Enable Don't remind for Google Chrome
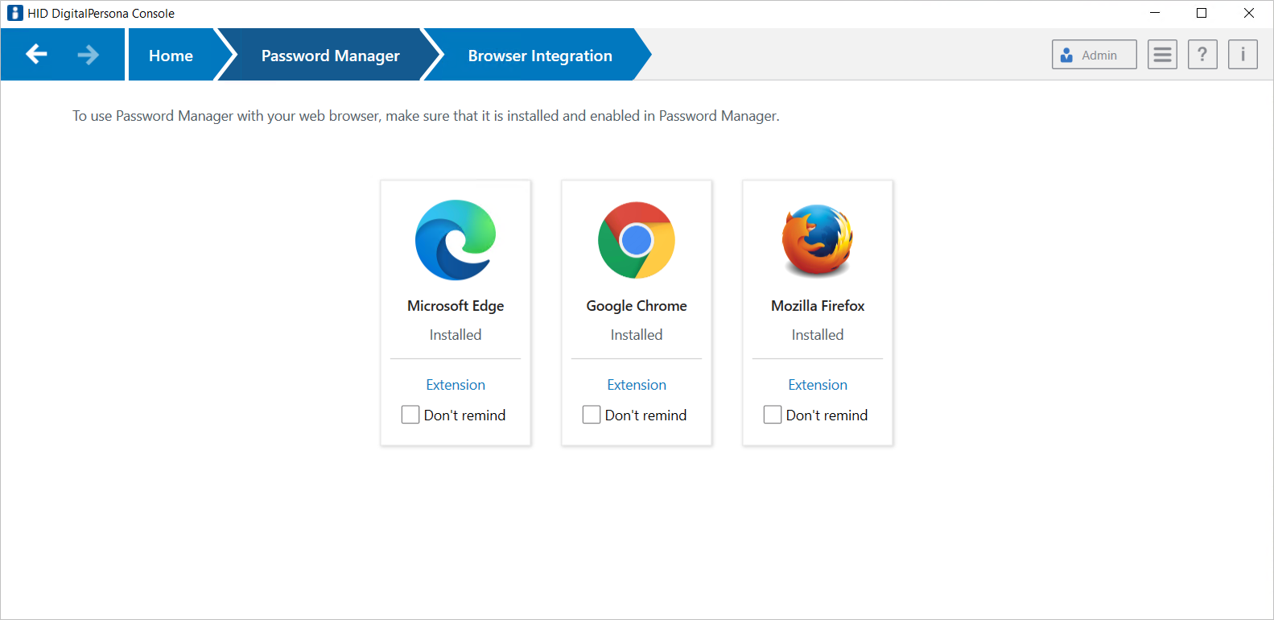 (592, 415)
